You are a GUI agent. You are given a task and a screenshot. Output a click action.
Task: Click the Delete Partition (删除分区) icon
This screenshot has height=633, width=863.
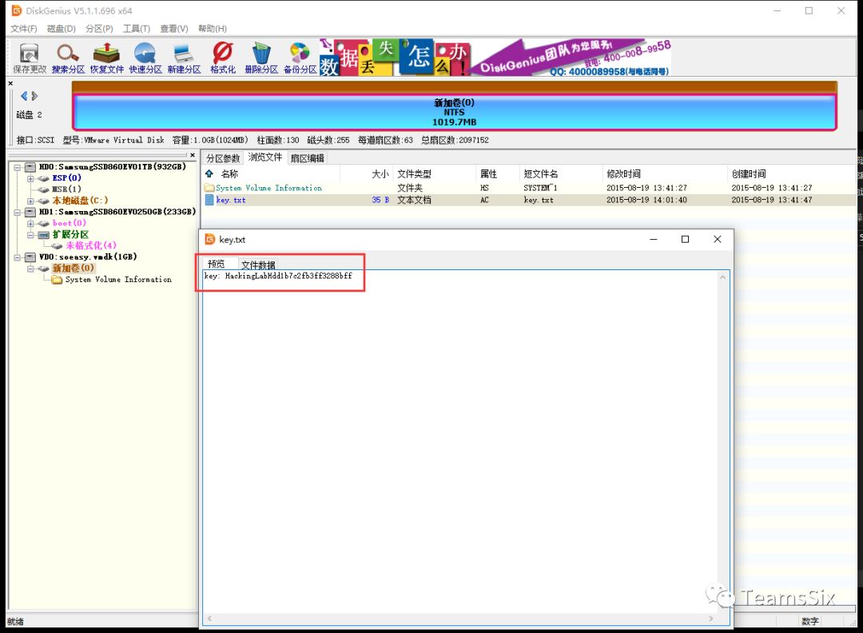(261, 58)
